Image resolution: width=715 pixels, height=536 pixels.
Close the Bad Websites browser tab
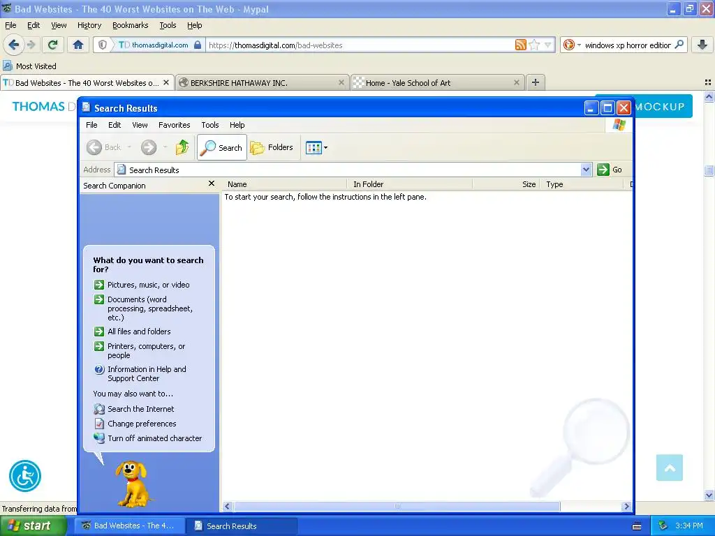[x=166, y=82]
